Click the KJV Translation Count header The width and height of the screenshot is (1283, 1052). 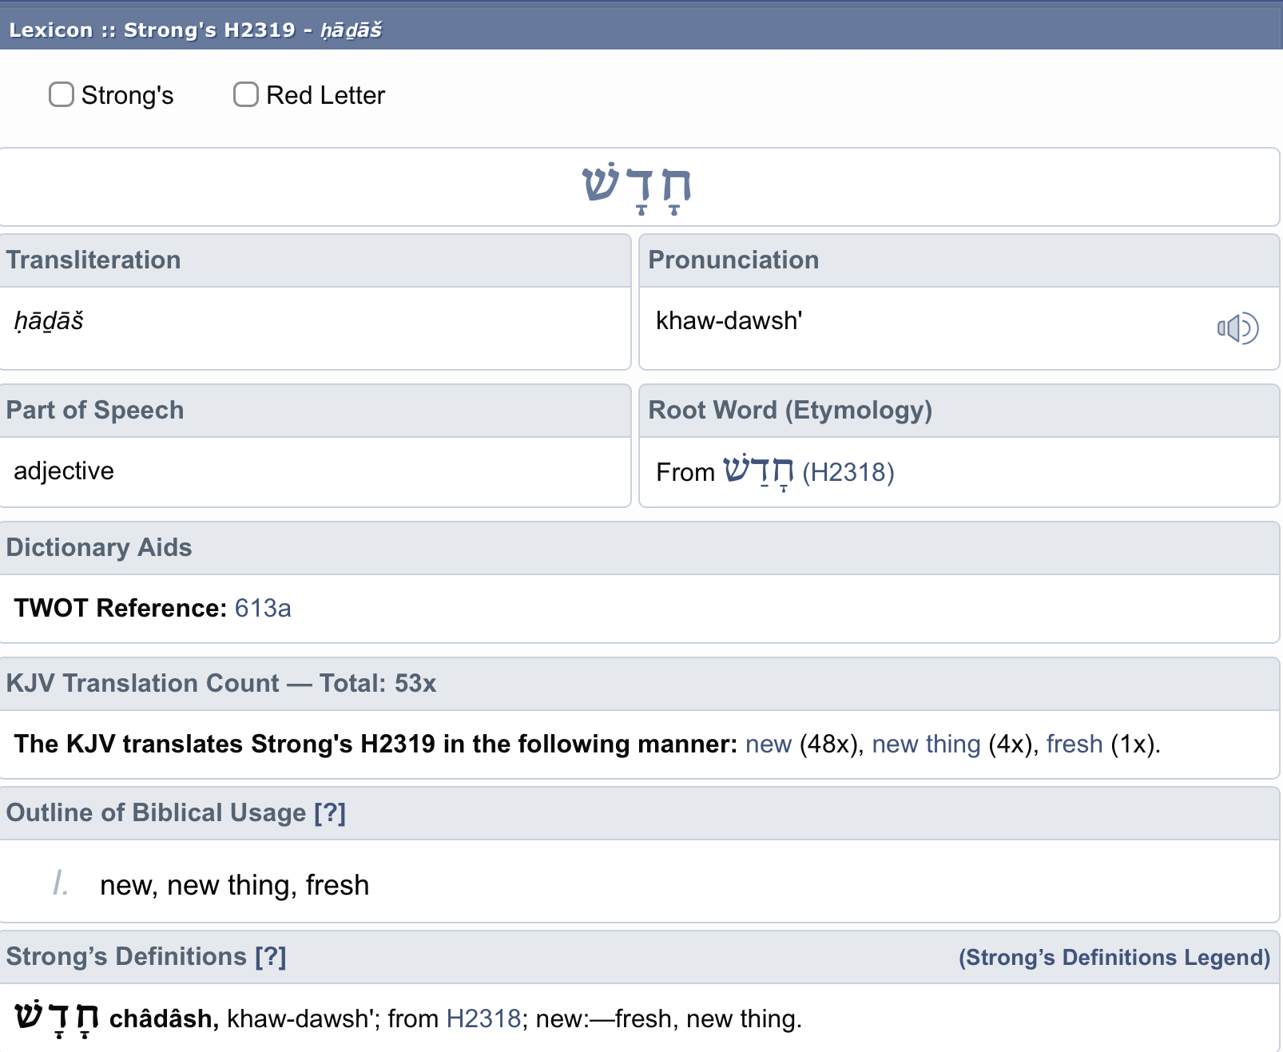tap(640, 684)
